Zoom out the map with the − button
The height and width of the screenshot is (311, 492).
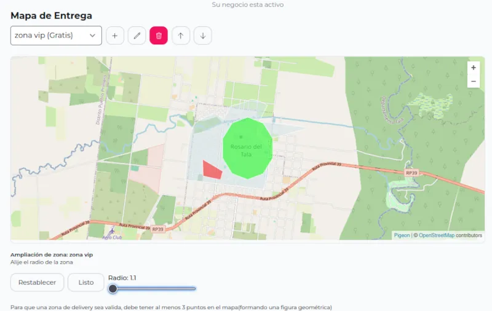[474, 81]
